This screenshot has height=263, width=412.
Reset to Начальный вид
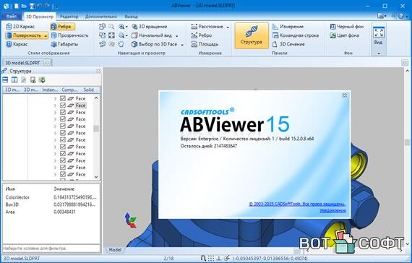point(152,35)
